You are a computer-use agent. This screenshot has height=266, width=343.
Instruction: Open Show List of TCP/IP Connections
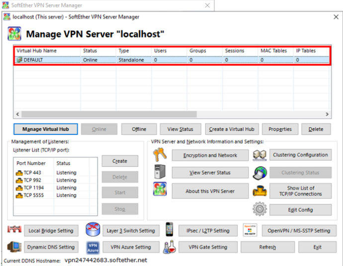click(300, 191)
